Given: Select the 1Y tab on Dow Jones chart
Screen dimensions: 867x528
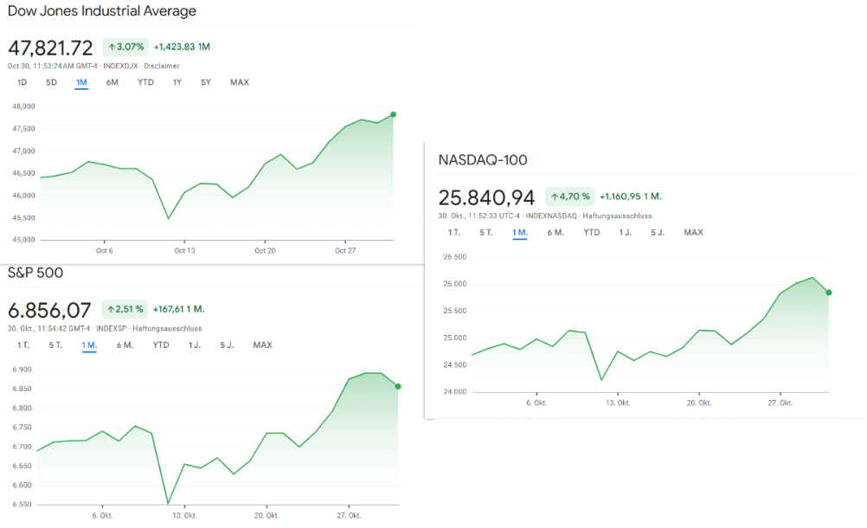Looking at the screenshot, I should [x=177, y=82].
